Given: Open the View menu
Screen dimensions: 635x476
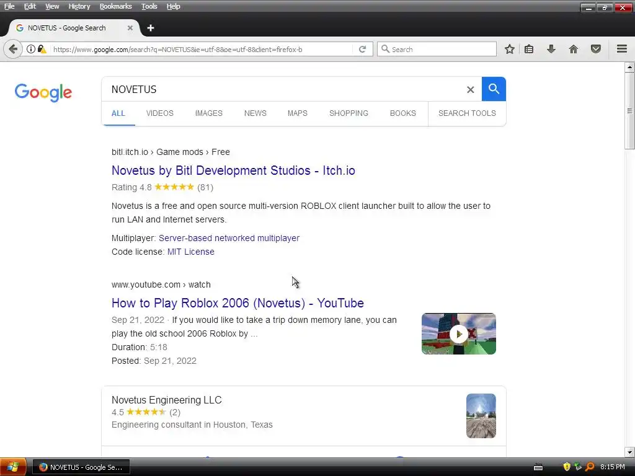Looking at the screenshot, I should (52, 6).
